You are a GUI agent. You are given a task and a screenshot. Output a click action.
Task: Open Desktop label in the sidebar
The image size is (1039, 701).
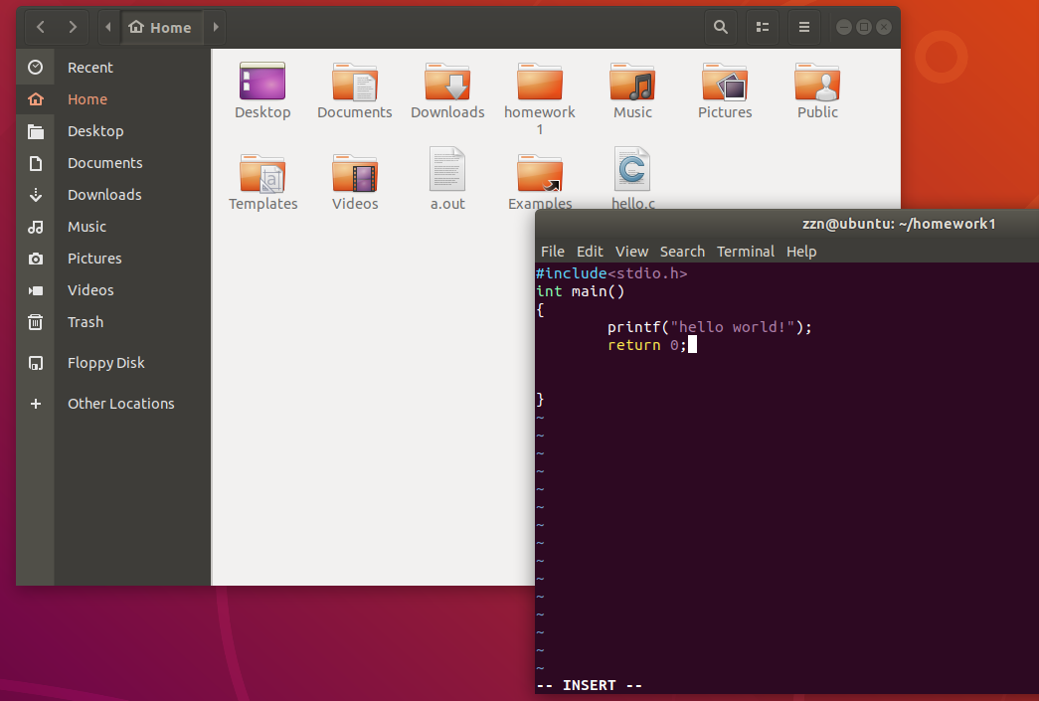click(x=95, y=131)
